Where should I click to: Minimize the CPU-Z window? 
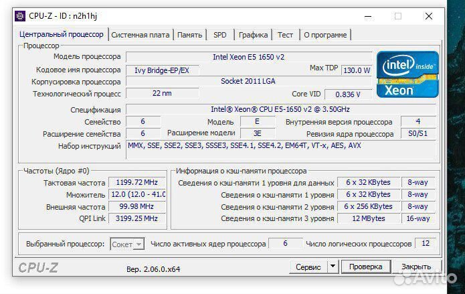(x=368, y=16)
